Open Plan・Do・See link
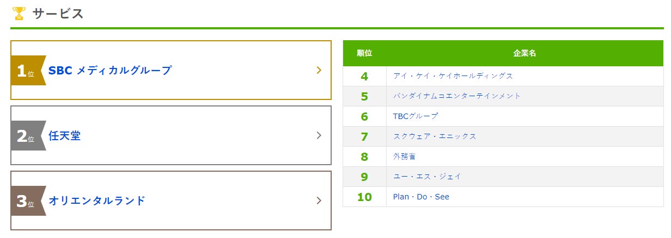The image size is (671, 238). pyautogui.click(x=421, y=197)
